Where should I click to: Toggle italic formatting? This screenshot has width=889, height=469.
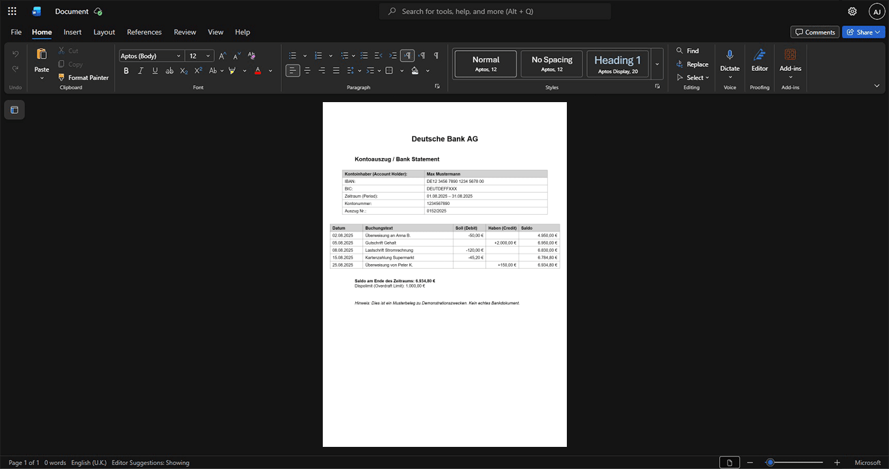(141, 70)
